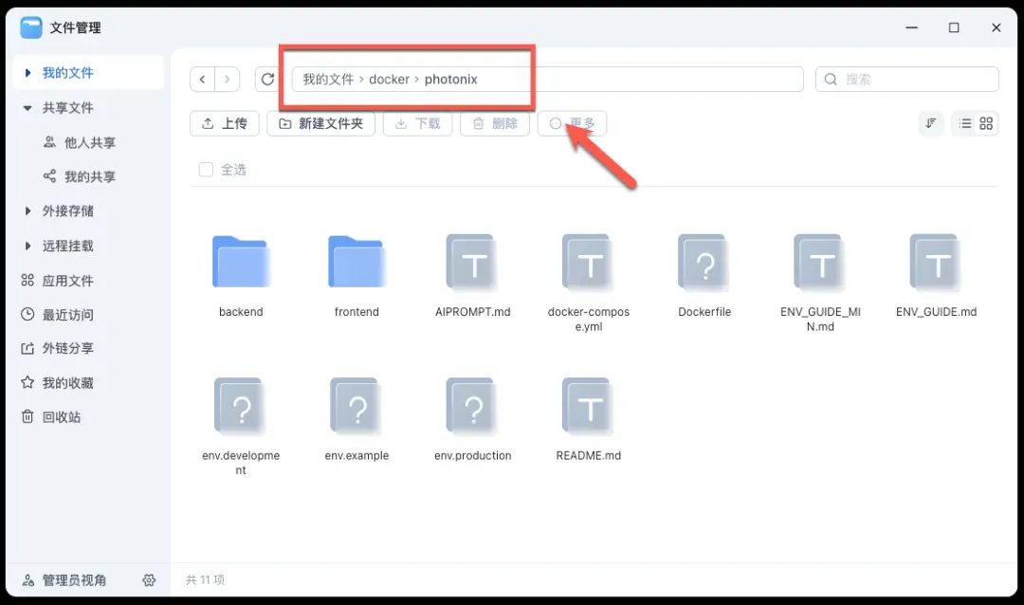Select the README.md file icon
The image size is (1024, 605).
point(589,406)
